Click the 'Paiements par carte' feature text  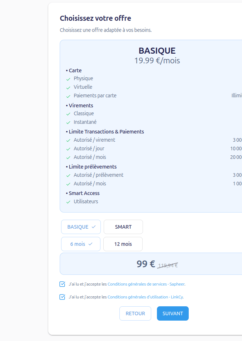coord(95,96)
